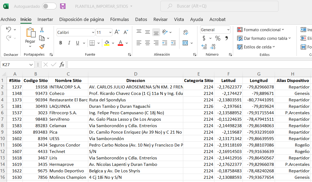Switch to the Vista tab
312x182 pixels.
tap(179, 19)
